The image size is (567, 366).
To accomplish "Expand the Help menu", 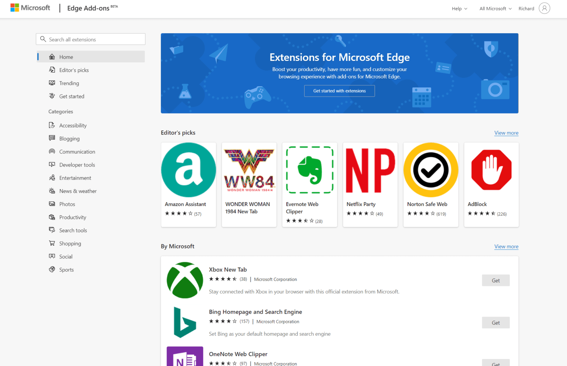I will point(459,8).
